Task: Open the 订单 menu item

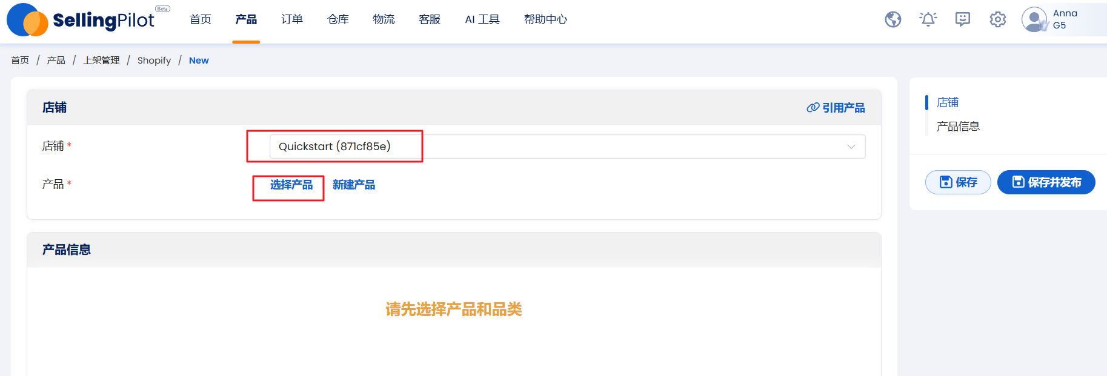Action: point(292,19)
